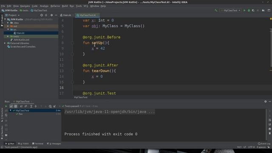Open the VCS menu
Screen dimensions: 272x153
(x=86, y=6)
